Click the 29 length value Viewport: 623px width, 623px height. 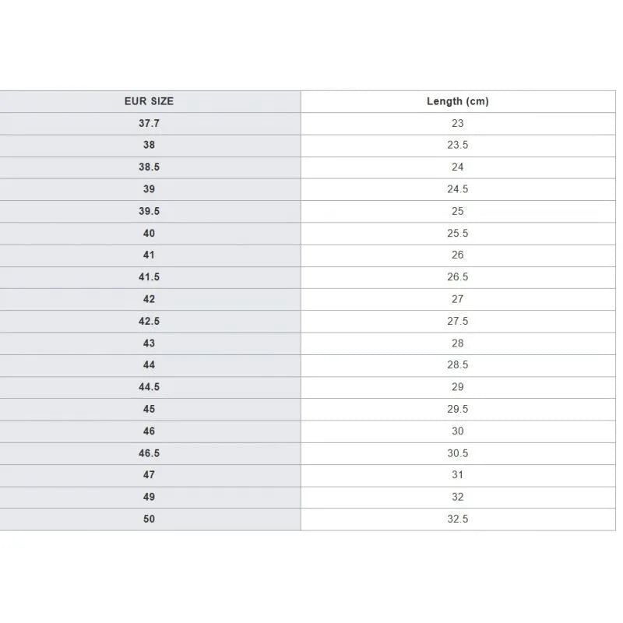(458, 387)
